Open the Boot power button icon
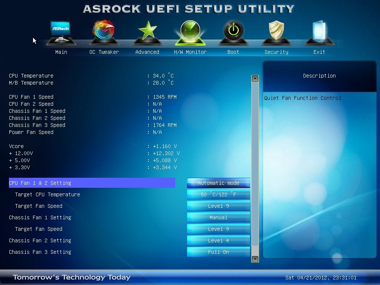Screen dimensions: 380x285 point(233,33)
